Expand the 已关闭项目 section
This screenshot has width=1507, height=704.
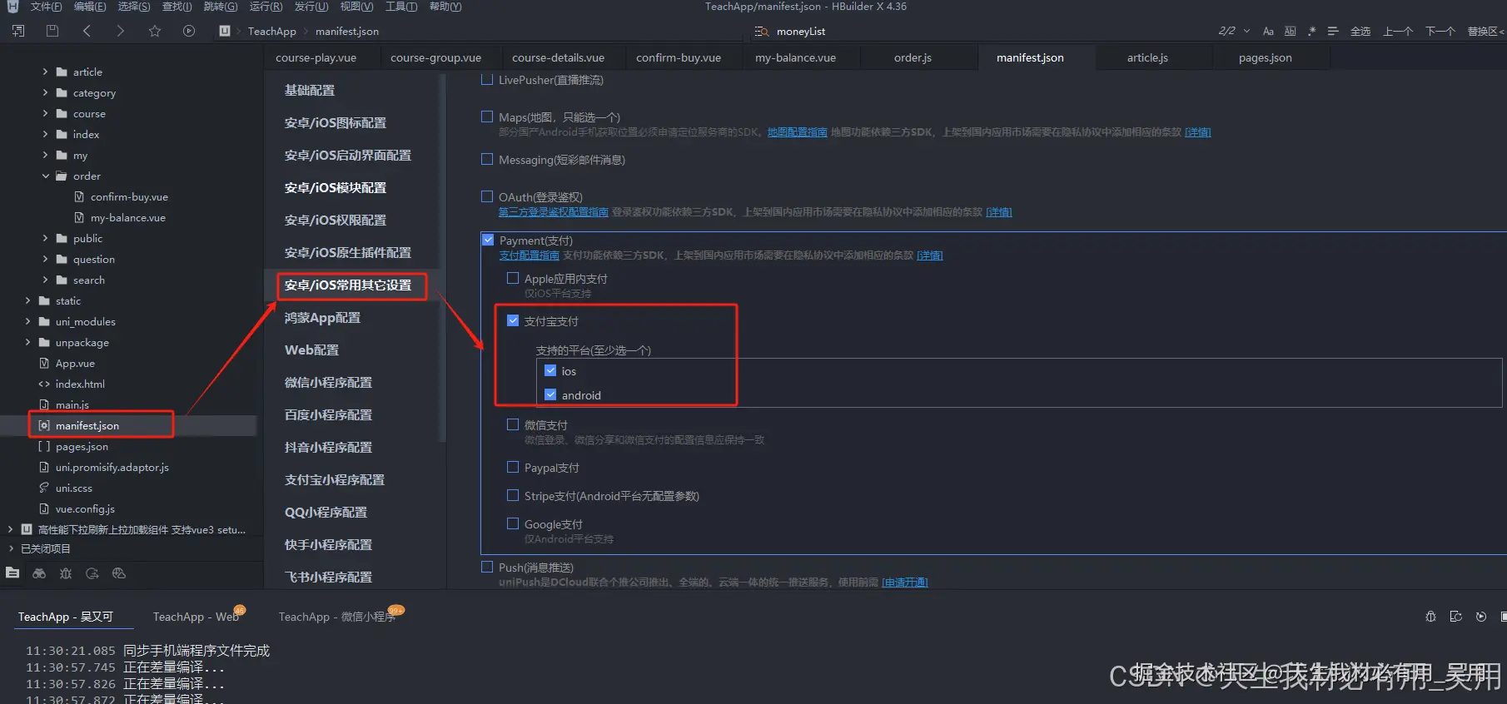(x=11, y=548)
